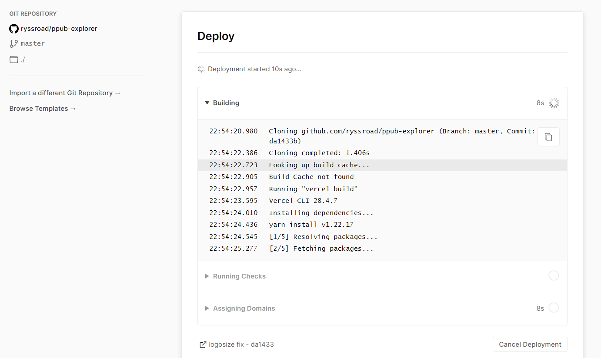
Task: Copy build logs with the clipboard icon
Action: [548, 137]
